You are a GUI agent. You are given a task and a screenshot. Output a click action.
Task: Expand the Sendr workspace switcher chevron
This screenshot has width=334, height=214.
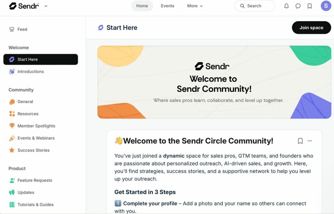point(46,6)
